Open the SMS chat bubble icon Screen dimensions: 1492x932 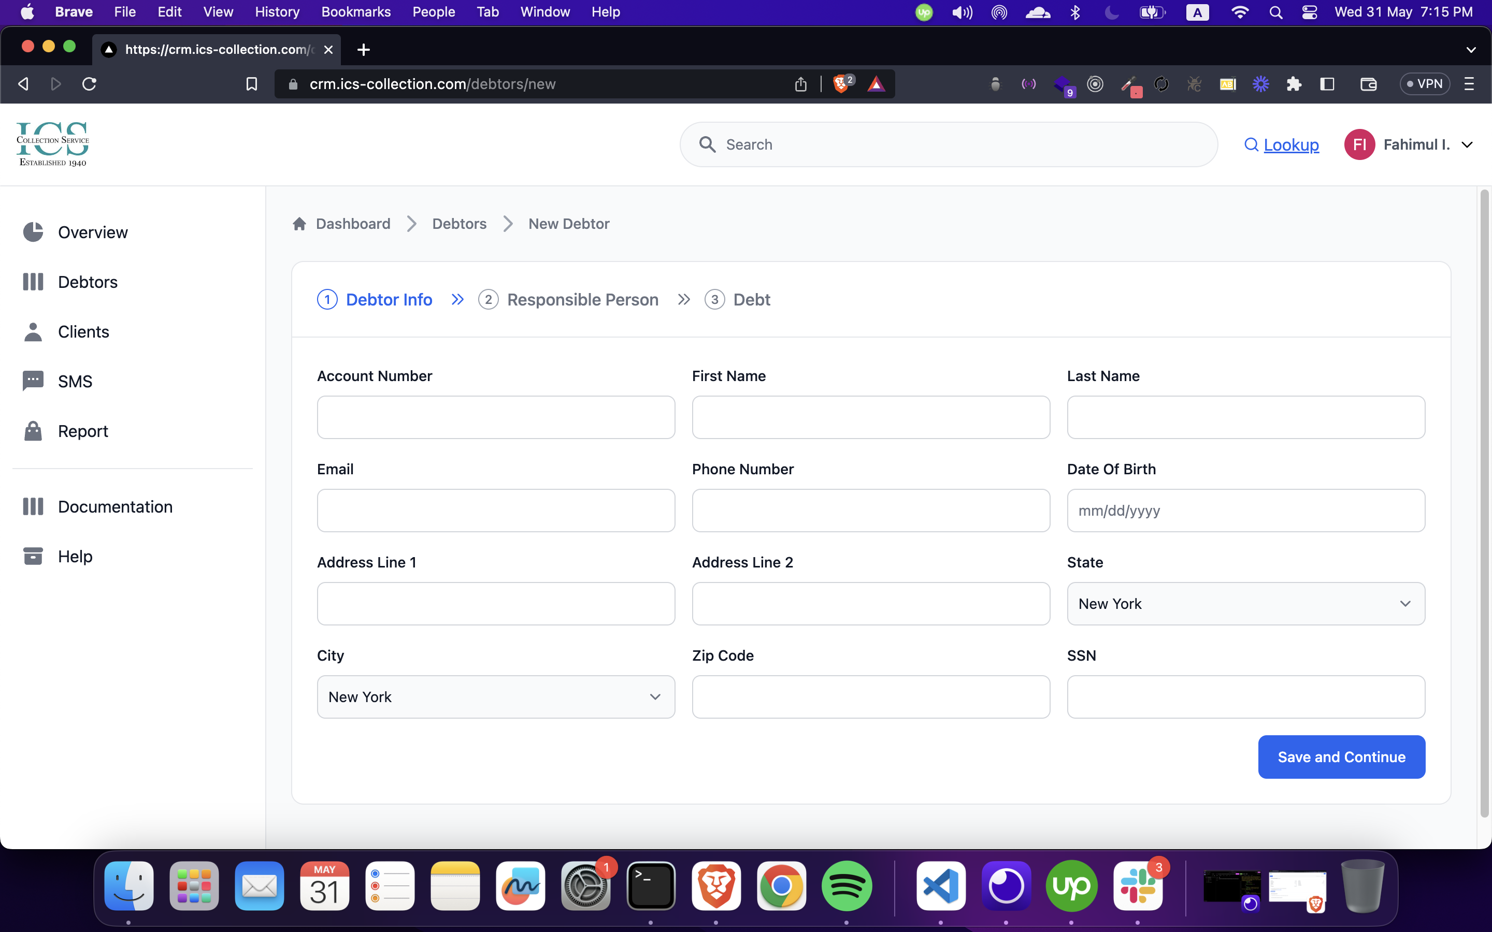[x=33, y=381]
